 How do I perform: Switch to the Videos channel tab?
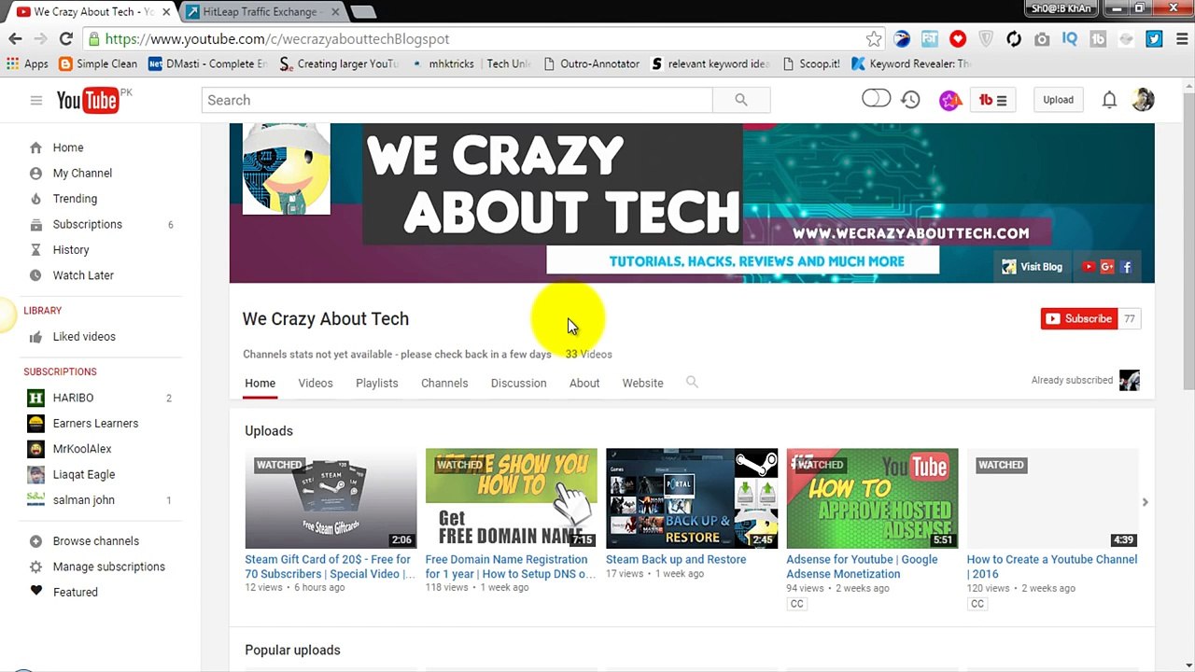(316, 383)
